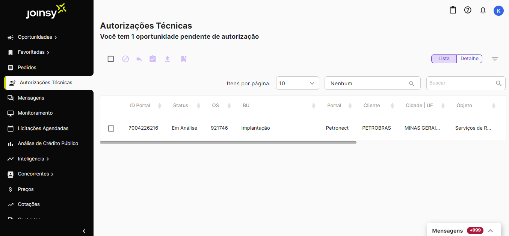Open Pedidos in the sidebar
The width and height of the screenshot is (509, 236).
(27, 68)
